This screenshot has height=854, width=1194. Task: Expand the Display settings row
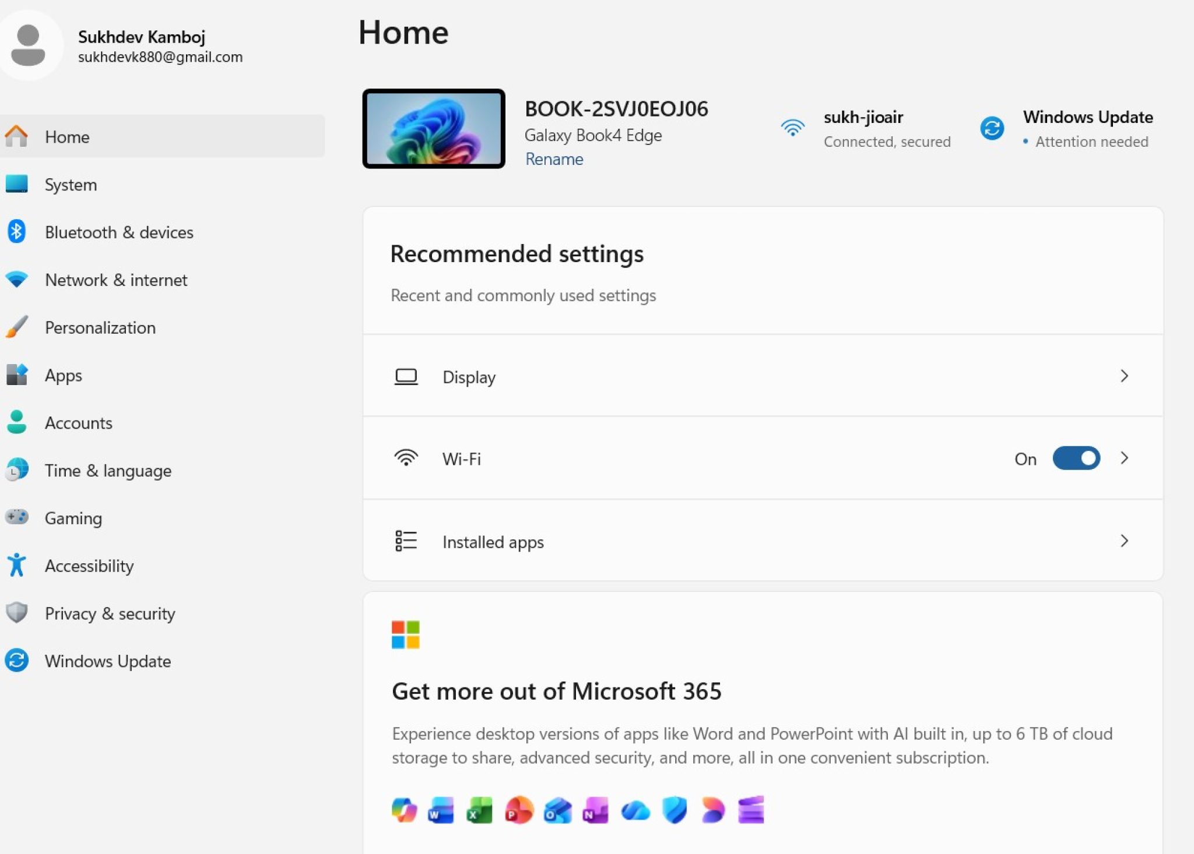tap(1124, 376)
